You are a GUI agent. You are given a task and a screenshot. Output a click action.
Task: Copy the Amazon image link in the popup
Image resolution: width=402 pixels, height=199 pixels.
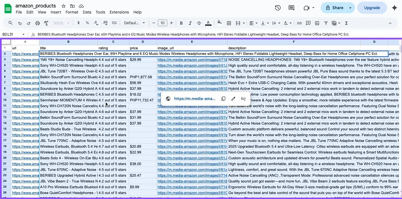(223, 99)
